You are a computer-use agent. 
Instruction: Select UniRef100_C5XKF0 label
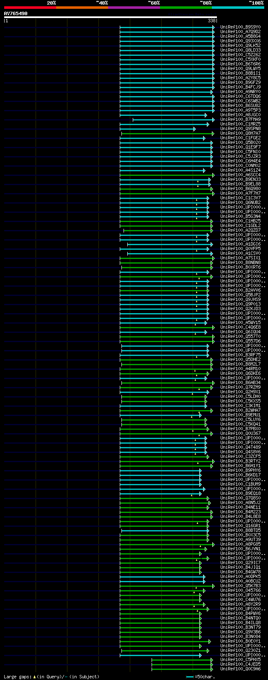pyautogui.click(x=240, y=60)
